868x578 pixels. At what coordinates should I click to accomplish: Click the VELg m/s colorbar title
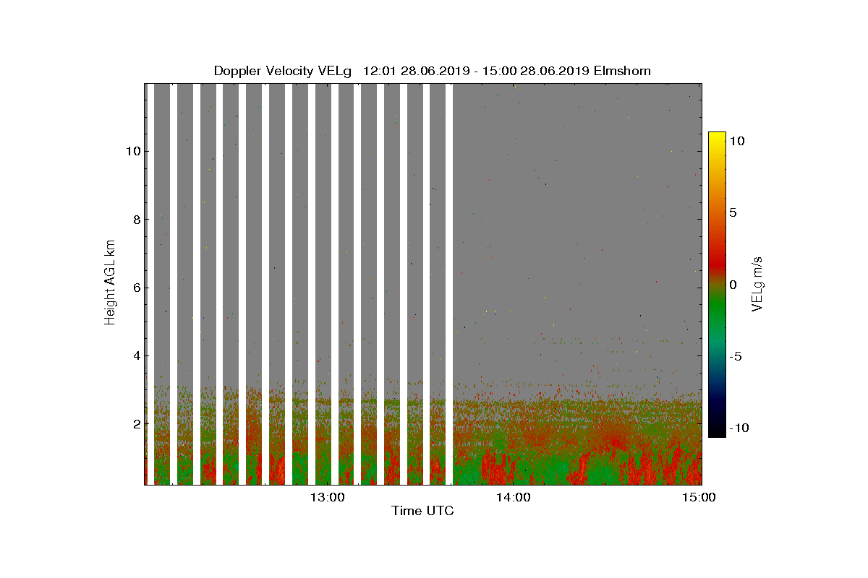coord(757,283)
